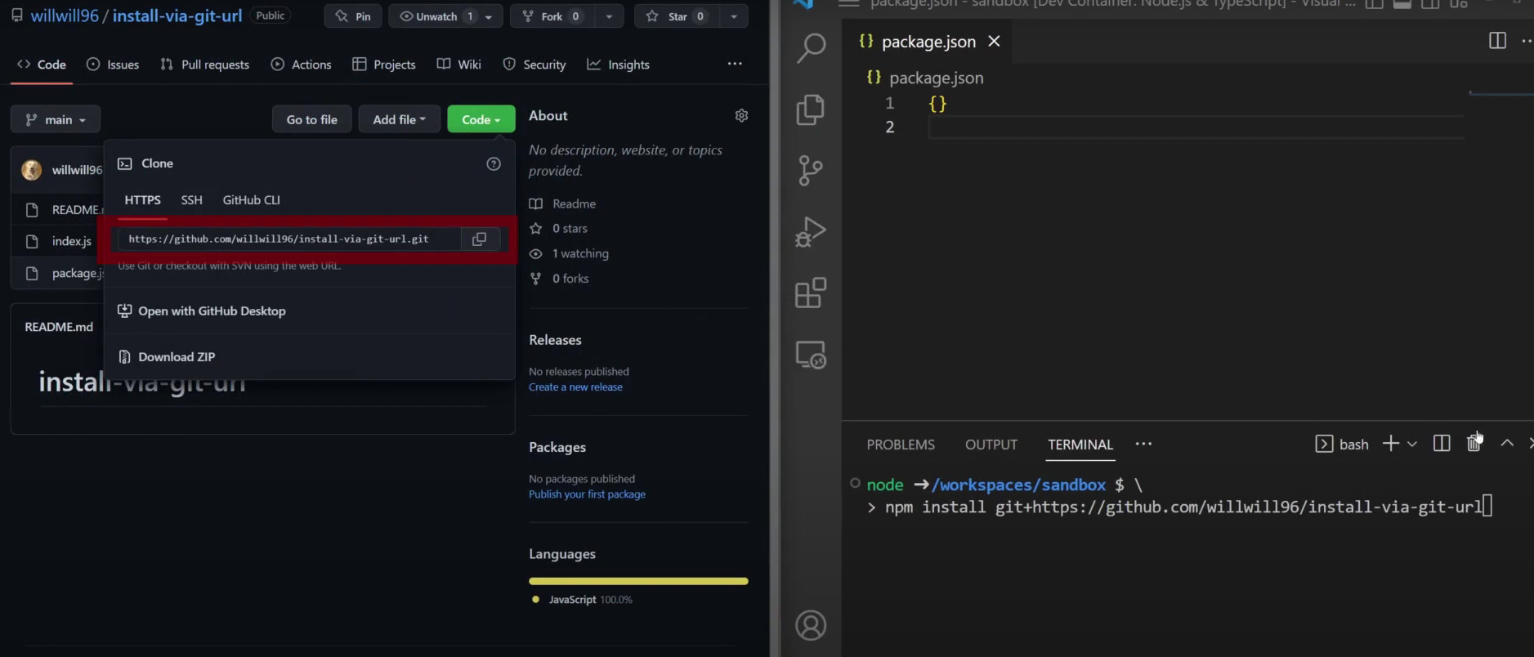Open more panel views ellipsis
Image resolution: width=1534 pixels, height=657 pixels.
tap(1143, 444)
